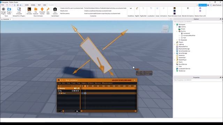Click middle Moon Animation Suite icon
This screenshot has height=125, width=223.
click(x=175, y=11)
